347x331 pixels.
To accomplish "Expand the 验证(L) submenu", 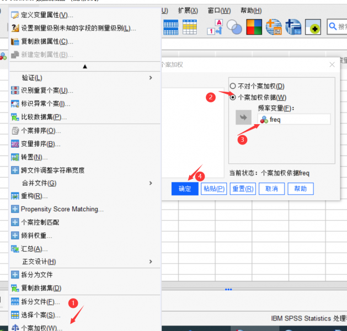I will [85, 78].
